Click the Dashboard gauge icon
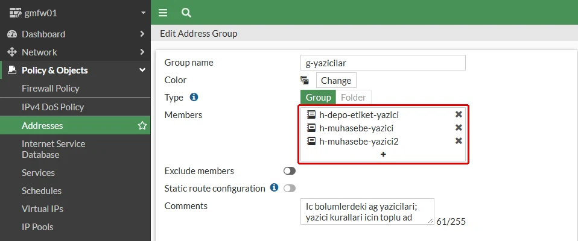 click(x=12, y=34)
